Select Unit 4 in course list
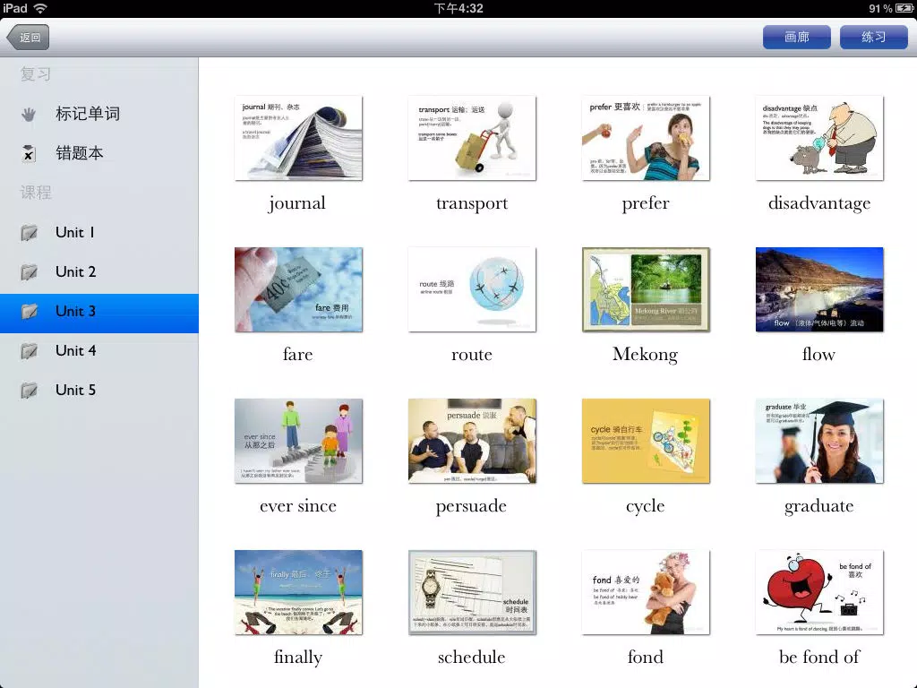917x688 pixels. (99, 350)
